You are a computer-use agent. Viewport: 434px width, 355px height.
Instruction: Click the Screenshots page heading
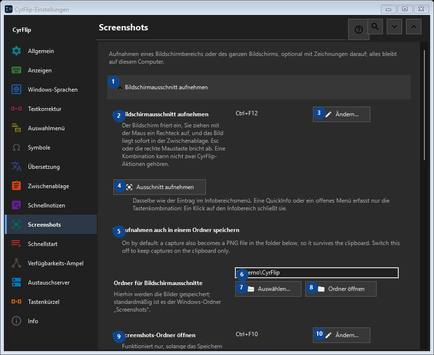[123, 27]
